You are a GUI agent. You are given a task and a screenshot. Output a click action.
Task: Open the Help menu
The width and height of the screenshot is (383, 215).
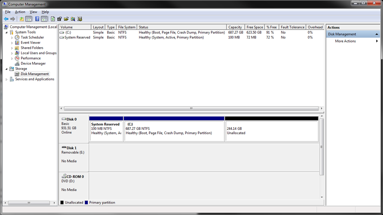point(45,12)
